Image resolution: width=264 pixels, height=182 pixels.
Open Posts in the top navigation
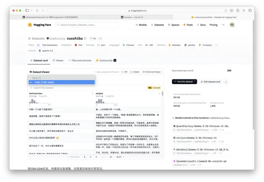click(188, 25)
